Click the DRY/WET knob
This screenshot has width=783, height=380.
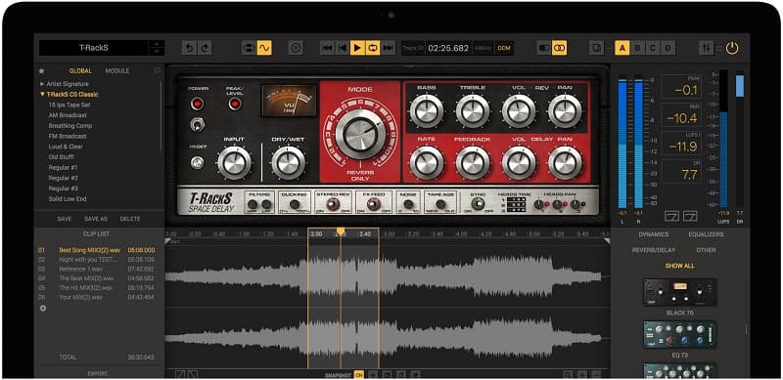point(288,162)
